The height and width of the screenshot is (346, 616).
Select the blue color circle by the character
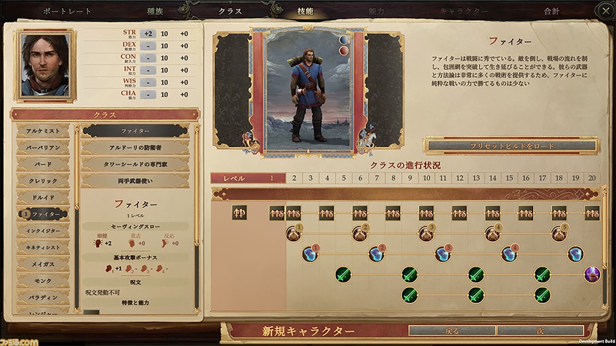point(344,40)
